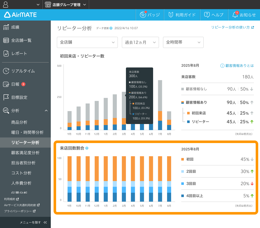Click the 7月 bar in top chart

[160, 105]
